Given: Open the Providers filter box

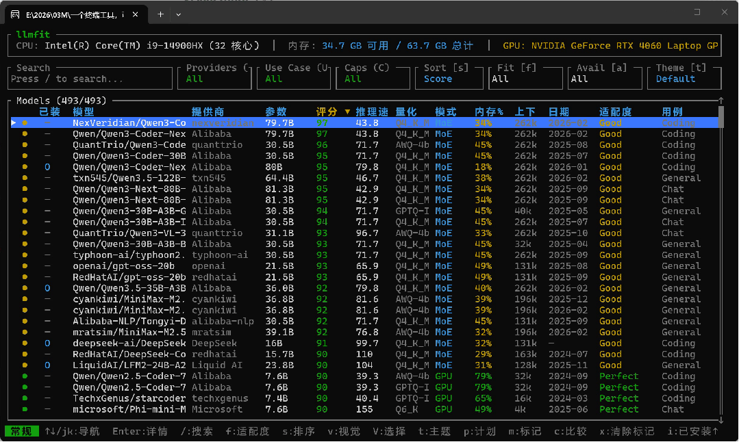Looking at the screenshot, I should tap(215, 78).
